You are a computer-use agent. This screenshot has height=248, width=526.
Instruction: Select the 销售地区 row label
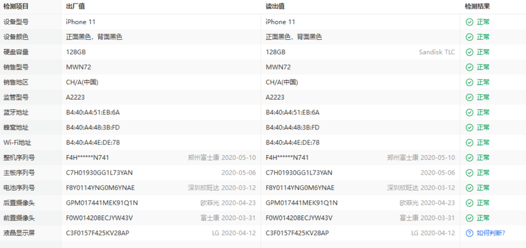[x=16, y=82]
